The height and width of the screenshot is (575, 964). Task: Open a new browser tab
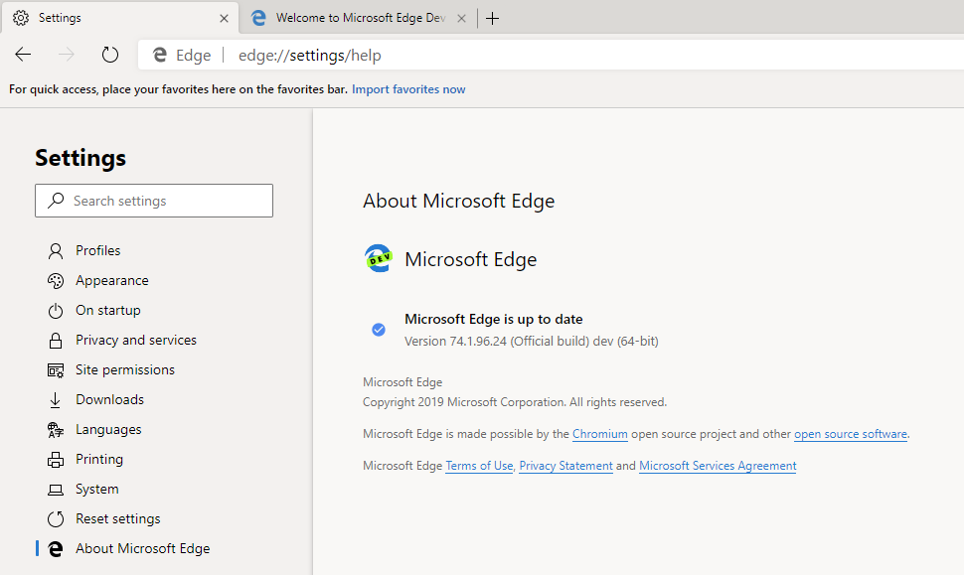pyautogui.click(x=492, y=17)
